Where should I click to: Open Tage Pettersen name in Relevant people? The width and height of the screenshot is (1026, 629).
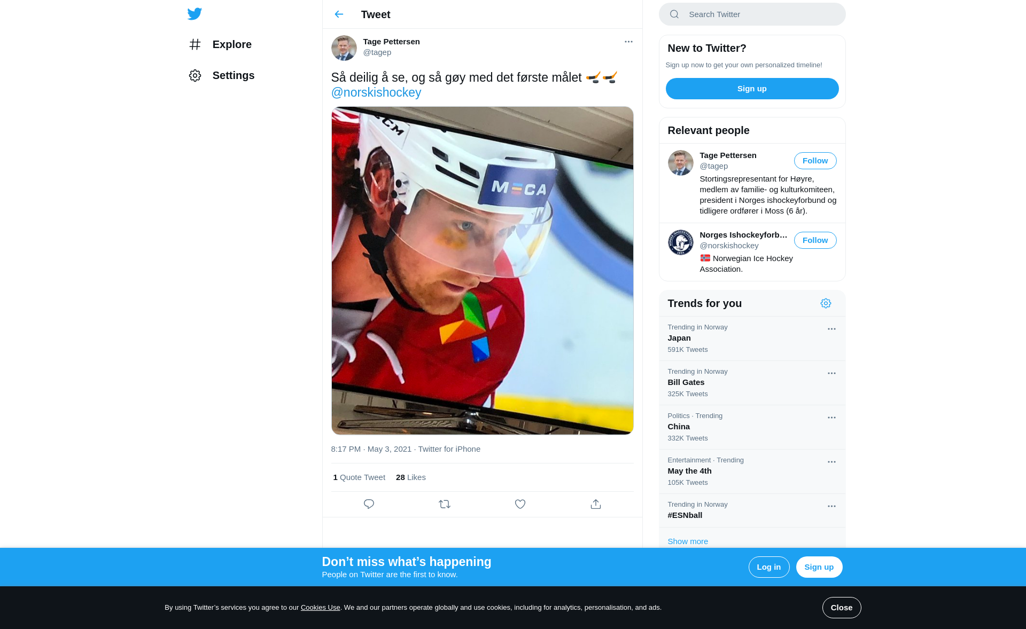click(728, 155)
